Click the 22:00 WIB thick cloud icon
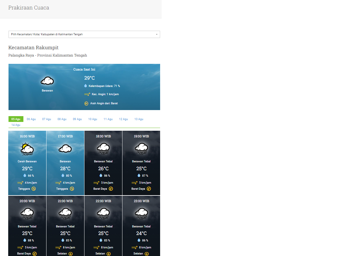350x256 pixels. pos(103,213)
